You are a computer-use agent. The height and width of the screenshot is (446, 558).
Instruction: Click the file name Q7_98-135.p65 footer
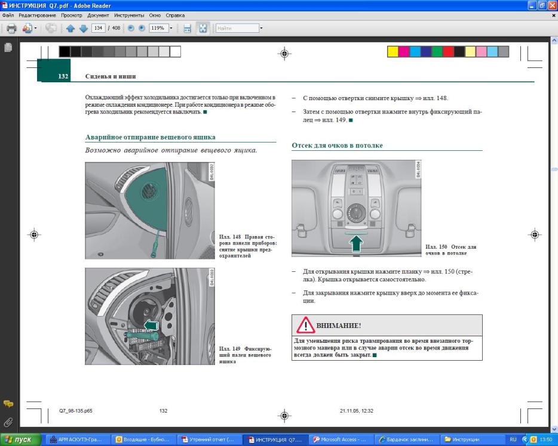pos(76,411)
